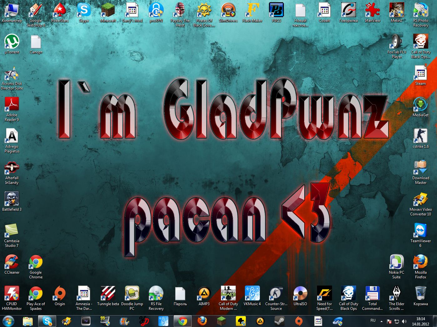Switch to Skype in the taskbar

47,321
